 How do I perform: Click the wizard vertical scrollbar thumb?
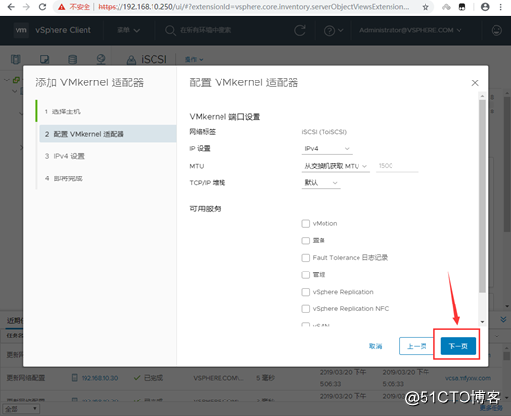[482, 197]
